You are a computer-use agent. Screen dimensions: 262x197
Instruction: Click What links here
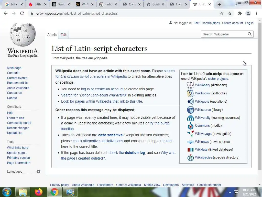point(18,147)
